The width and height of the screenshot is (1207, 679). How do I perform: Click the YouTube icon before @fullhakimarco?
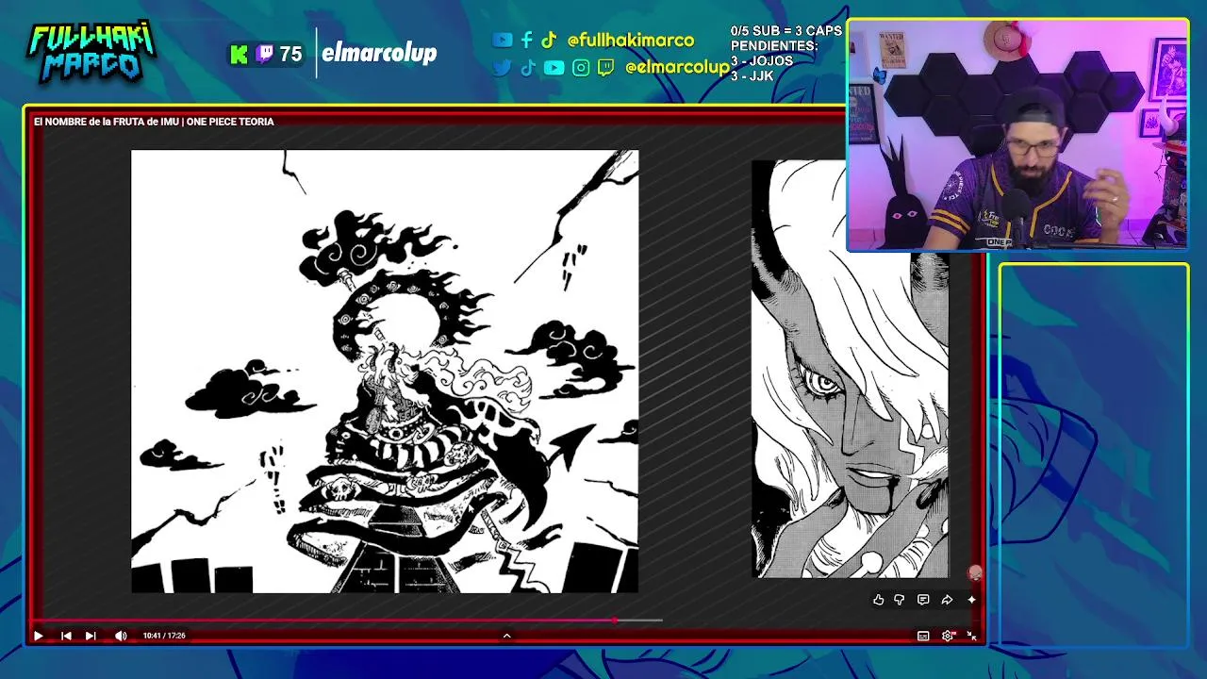click(x=503, y=40)
